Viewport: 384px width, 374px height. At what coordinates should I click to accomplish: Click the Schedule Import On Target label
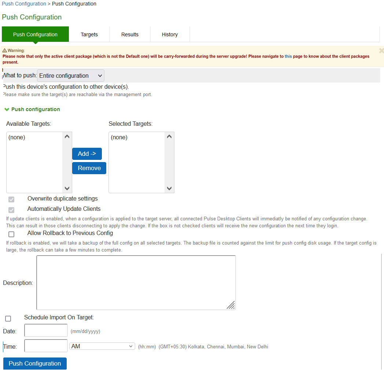pyautogui.click(x=59, y=318)
